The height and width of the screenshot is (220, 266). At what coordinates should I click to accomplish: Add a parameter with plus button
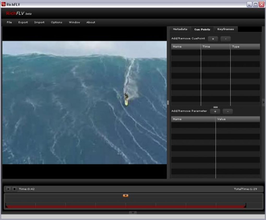pyautogui.click(x=215, y=112)
